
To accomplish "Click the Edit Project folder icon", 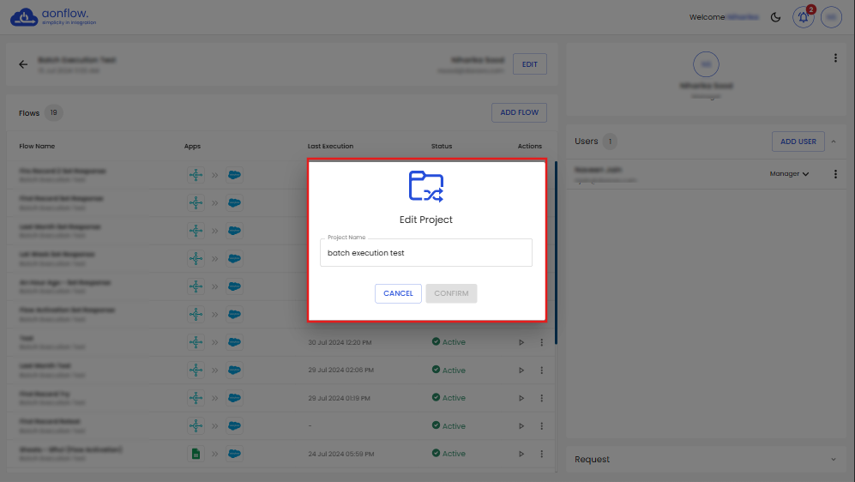I will (426, 186).
